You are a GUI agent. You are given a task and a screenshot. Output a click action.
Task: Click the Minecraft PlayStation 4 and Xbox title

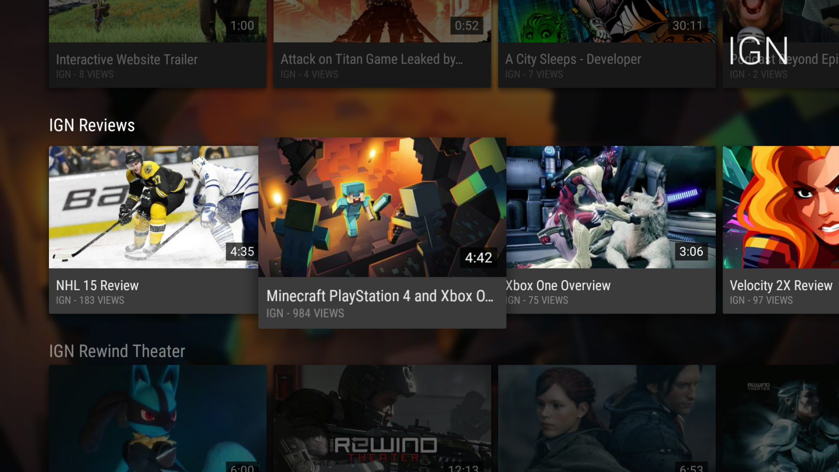tap(380, 296)
